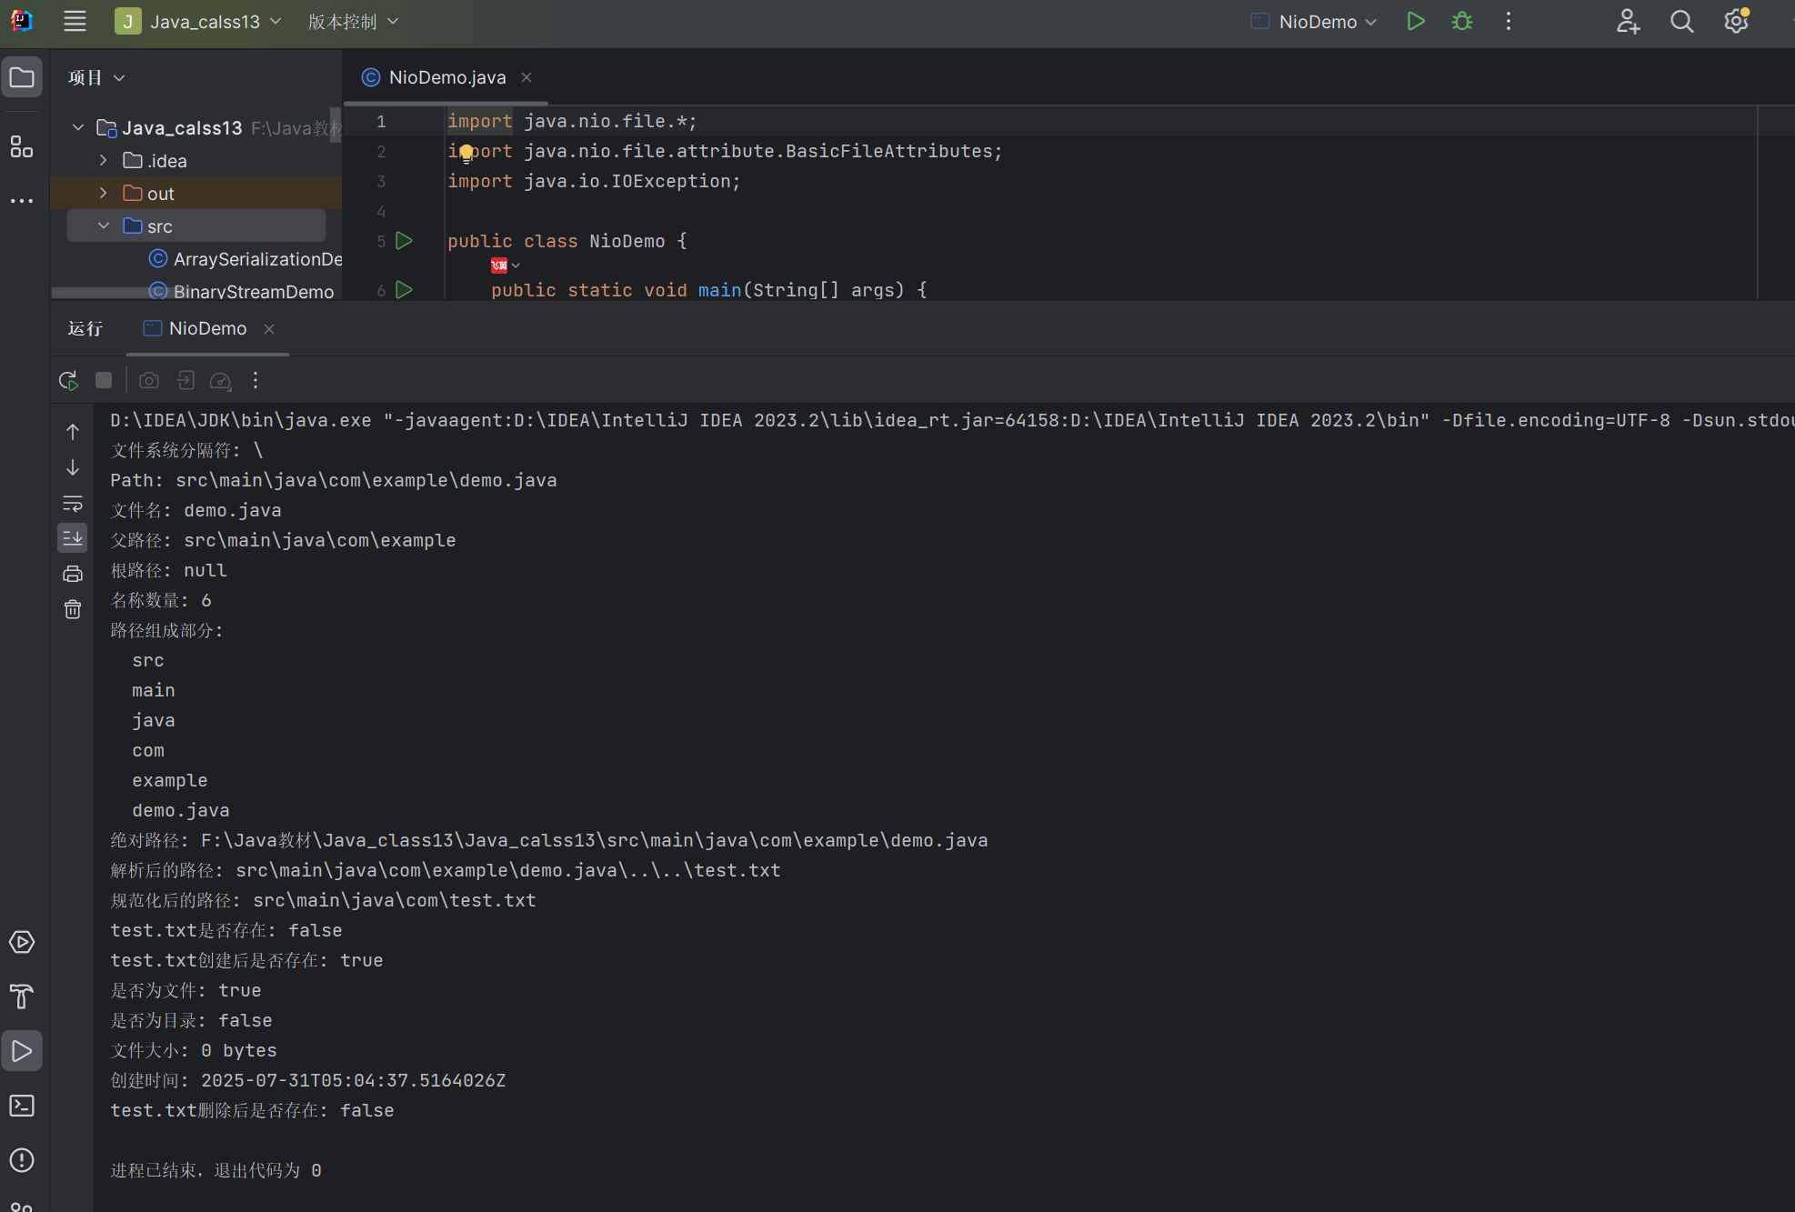Select the NioDemo.java editor tab
1795x1212 pixels.
[x=446, y=77]
